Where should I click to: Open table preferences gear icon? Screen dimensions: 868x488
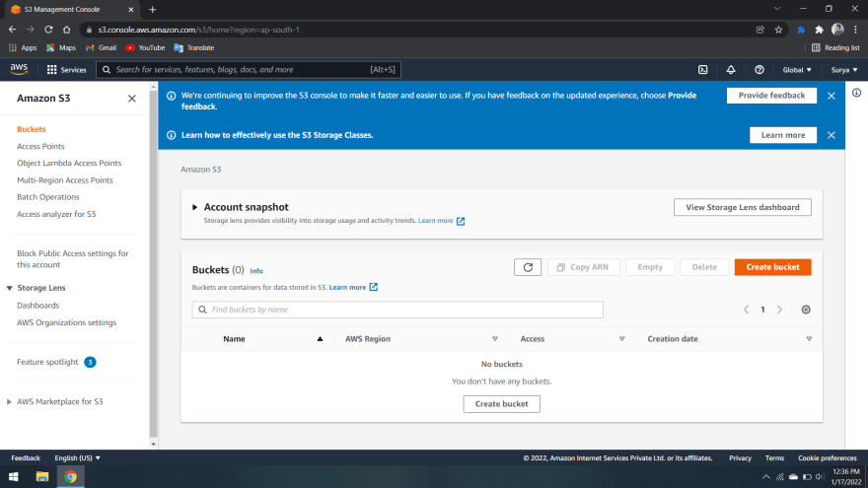point(806,310)
